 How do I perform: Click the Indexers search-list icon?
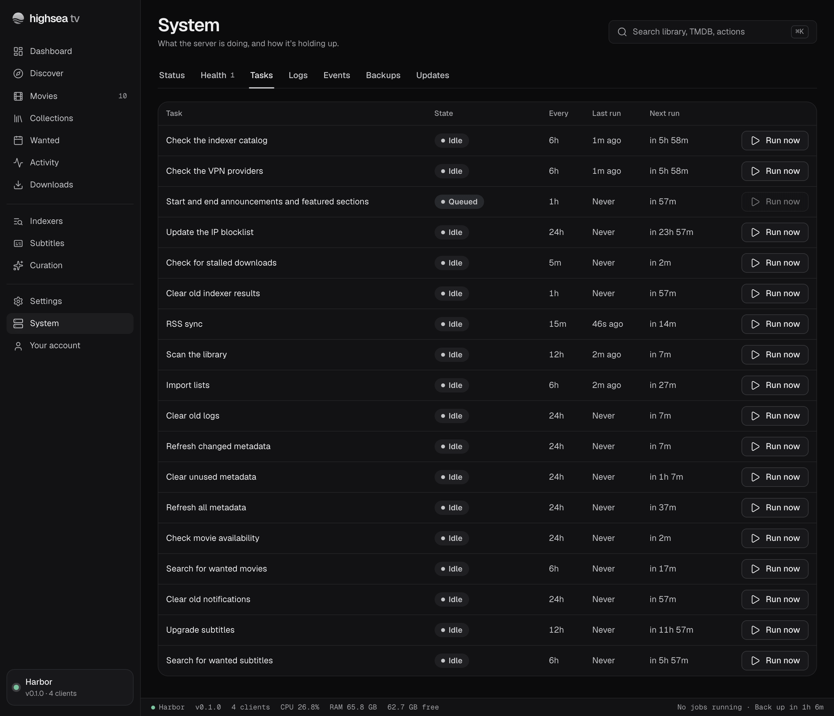tap(18, 221)
